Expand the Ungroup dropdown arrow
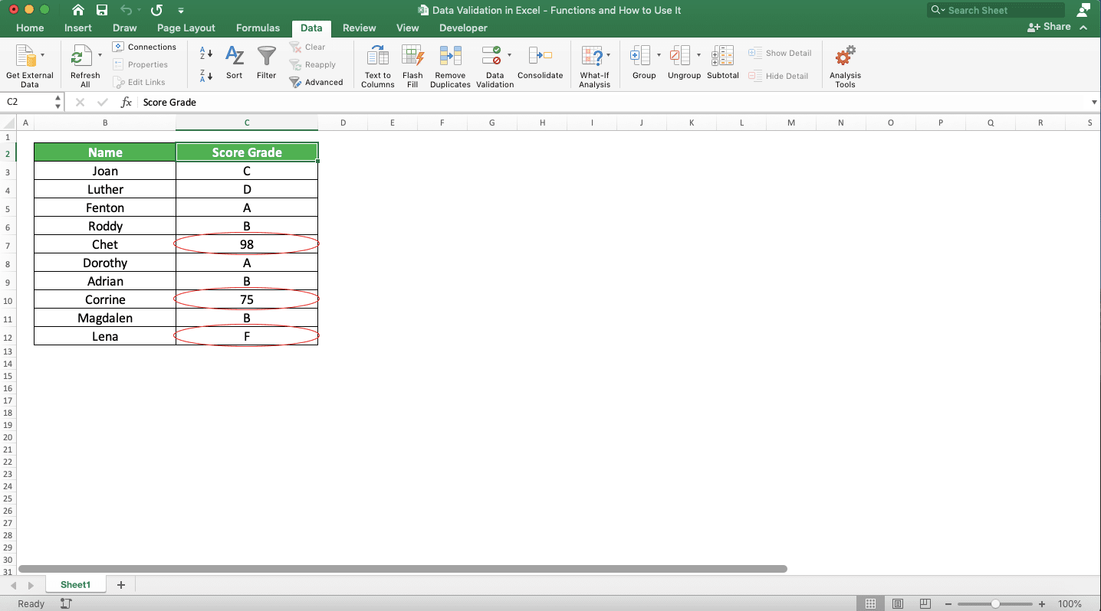This screenshot has width=1101, height=611. point(698,55)
